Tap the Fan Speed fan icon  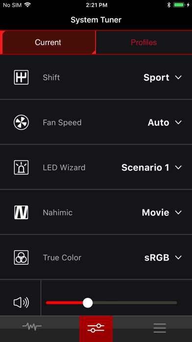pos(21,122)
